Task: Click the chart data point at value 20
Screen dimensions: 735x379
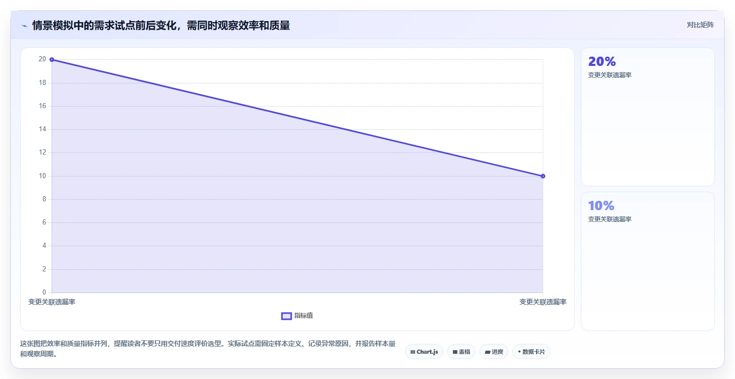Action: pyautogui.click(x=52, y=60)
